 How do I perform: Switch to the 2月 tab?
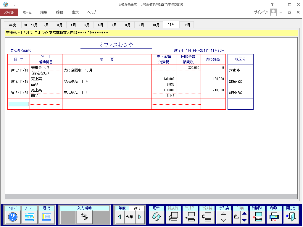click(46, 25)
